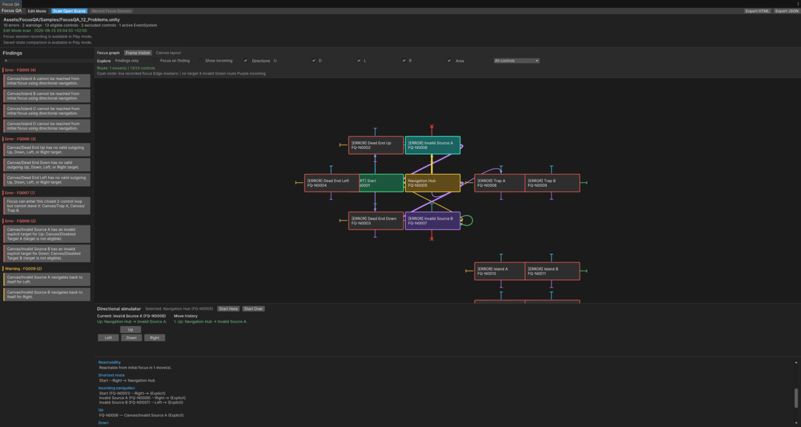Select finding 'Canvas/Island D cannot be reached'
Screen dimensions: 801x427
(x=47, y=125)
